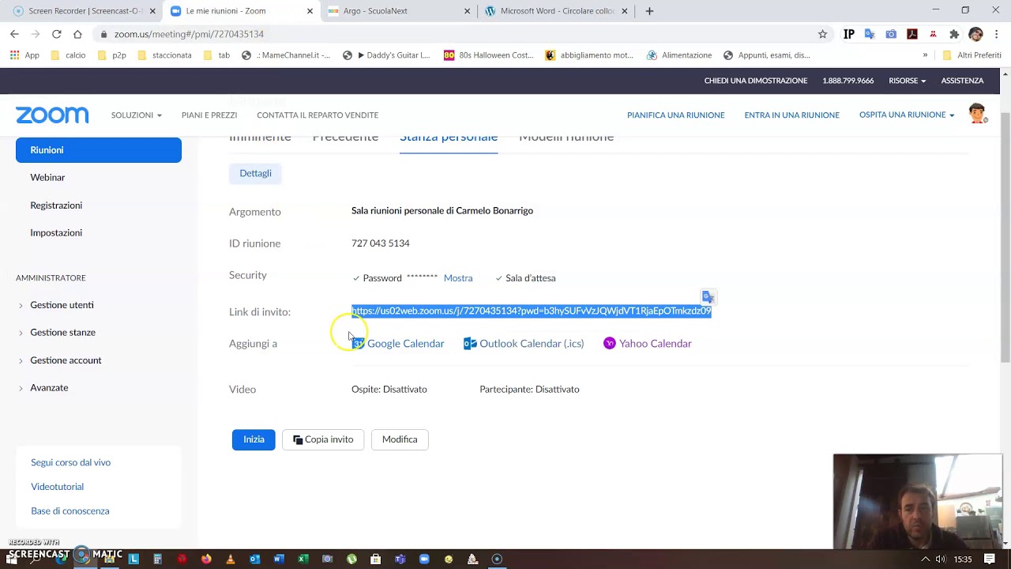Screen dimensions: 1011x569
Task: Bookmark this page with the star icon
Action: click(822, 34)
